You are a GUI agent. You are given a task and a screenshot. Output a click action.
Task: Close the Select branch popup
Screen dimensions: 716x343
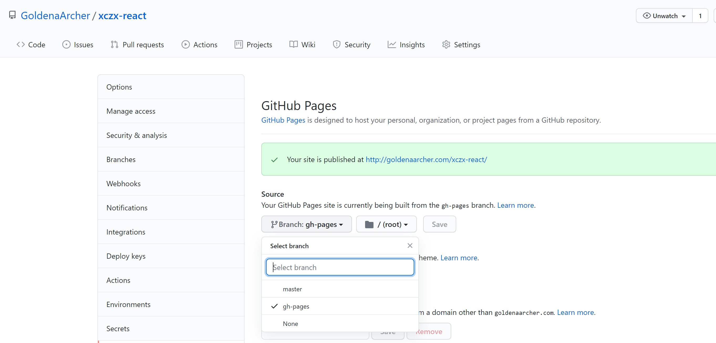pyautogui.click(x=410, y=246)
